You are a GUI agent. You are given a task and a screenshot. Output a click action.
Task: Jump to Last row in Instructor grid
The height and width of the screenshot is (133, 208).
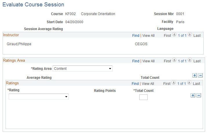tap(197, 36)
